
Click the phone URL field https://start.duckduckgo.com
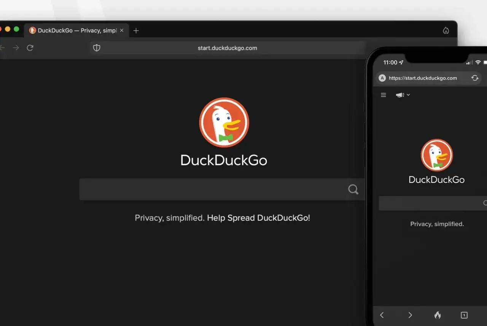point(423,78)
